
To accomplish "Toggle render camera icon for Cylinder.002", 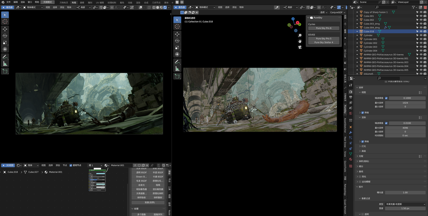I will click(x=425, y=43).
